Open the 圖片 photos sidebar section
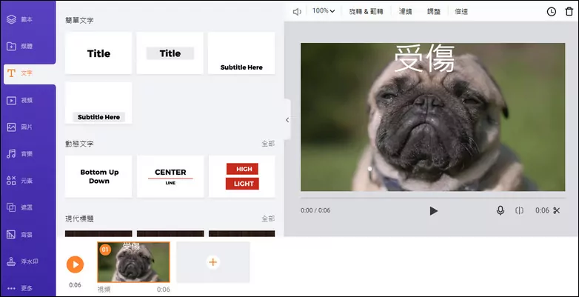The height and width of the screenshot is (297, 579). 20,127
